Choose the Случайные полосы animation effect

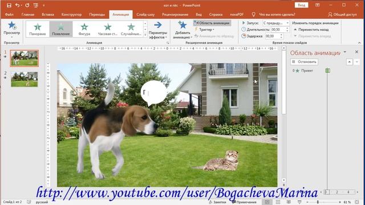click(x=131, y=29)
